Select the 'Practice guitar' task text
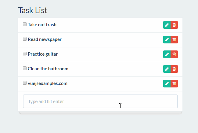This screenshot has height=133, width=198. (43, 54)
